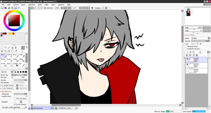Enable the Min Density checkbox
The height and width of the screenshot is (113, 211).
12,82
